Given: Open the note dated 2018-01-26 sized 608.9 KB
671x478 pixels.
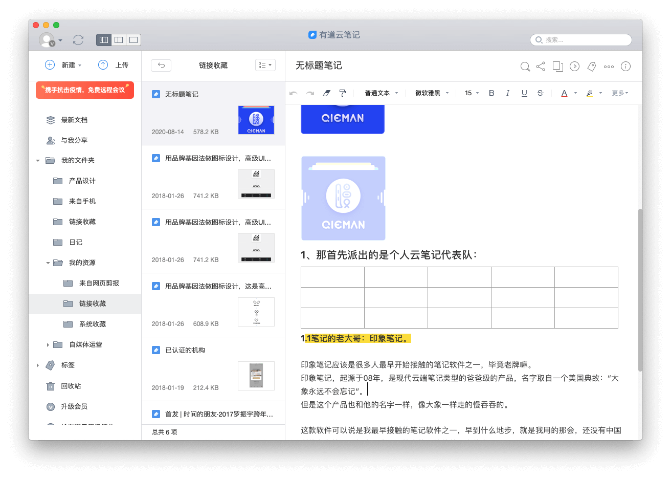Looking at the screenshot, I should 213,305.
